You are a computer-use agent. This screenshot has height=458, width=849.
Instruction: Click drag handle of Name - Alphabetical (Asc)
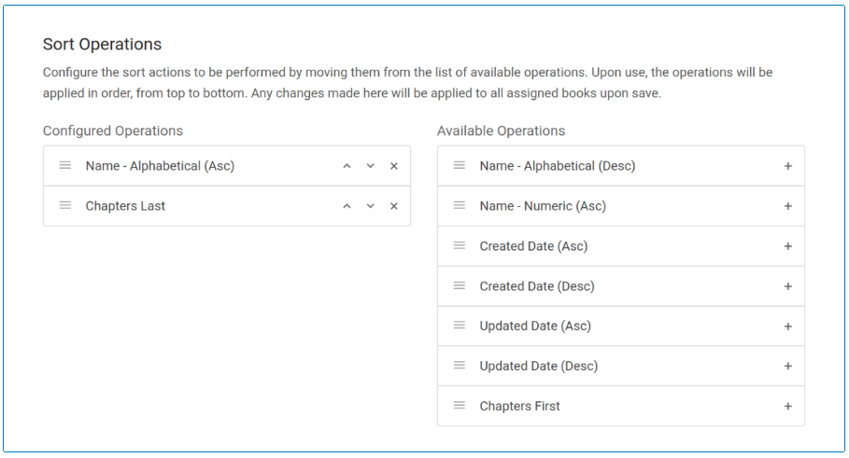[x=65, y=165]
